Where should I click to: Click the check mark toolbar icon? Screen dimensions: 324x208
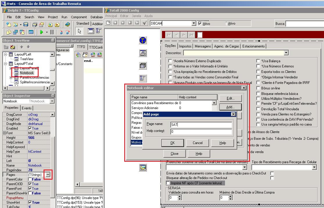click(145, 23)
